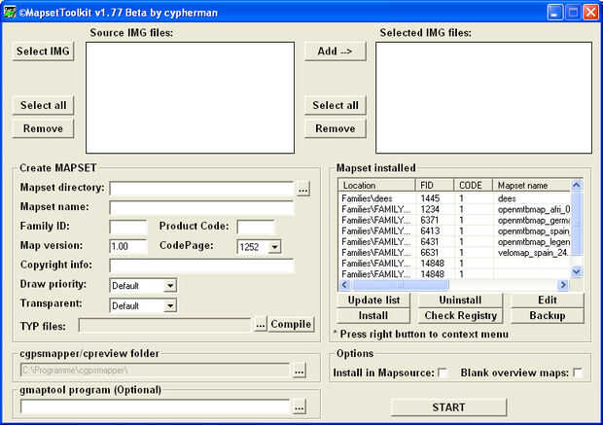
Task: Select all in Selected IMG files
Action: pos(335,105)
